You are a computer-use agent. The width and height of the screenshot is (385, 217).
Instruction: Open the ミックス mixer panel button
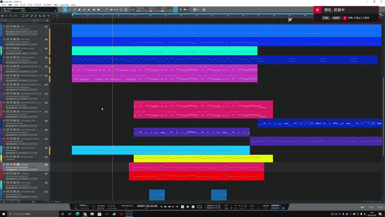(371, 207)
